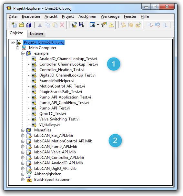Click the filter view grid icon
The width and height of the screenshot is (183, 196).
click(x=93, y=25)
